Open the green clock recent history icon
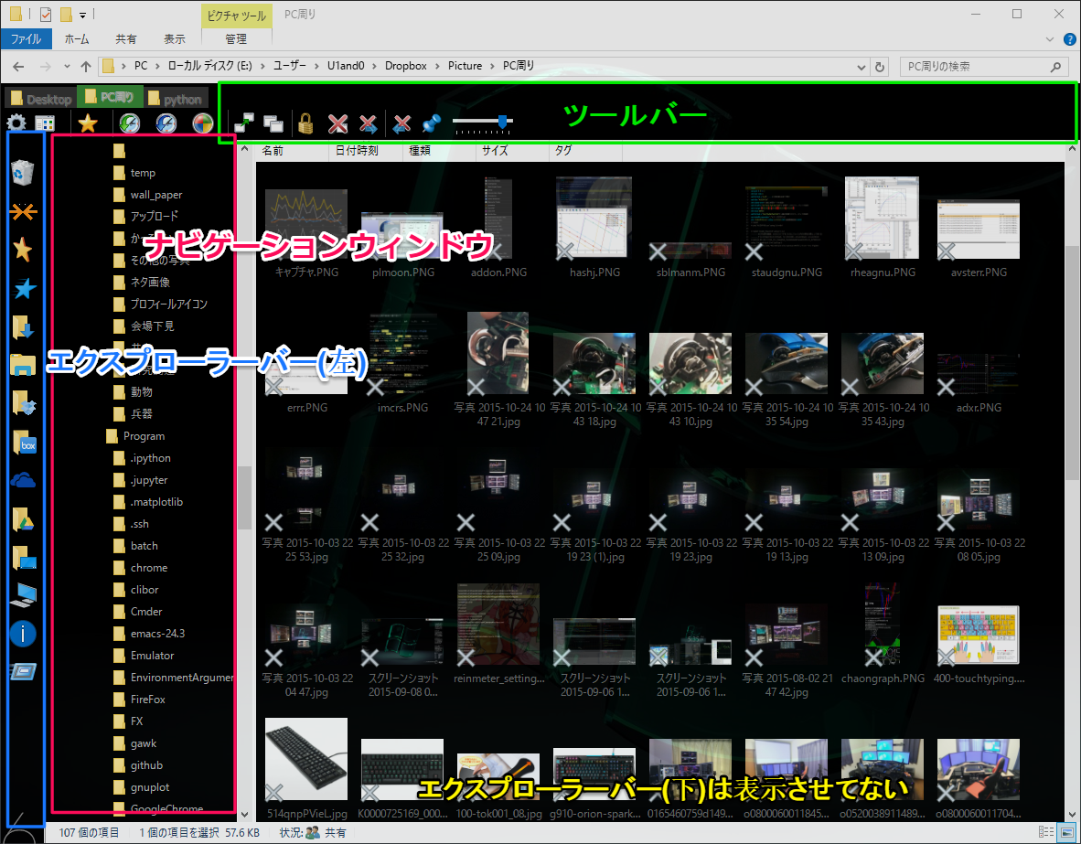The image size is (1081, 844). tap(130, 123)
